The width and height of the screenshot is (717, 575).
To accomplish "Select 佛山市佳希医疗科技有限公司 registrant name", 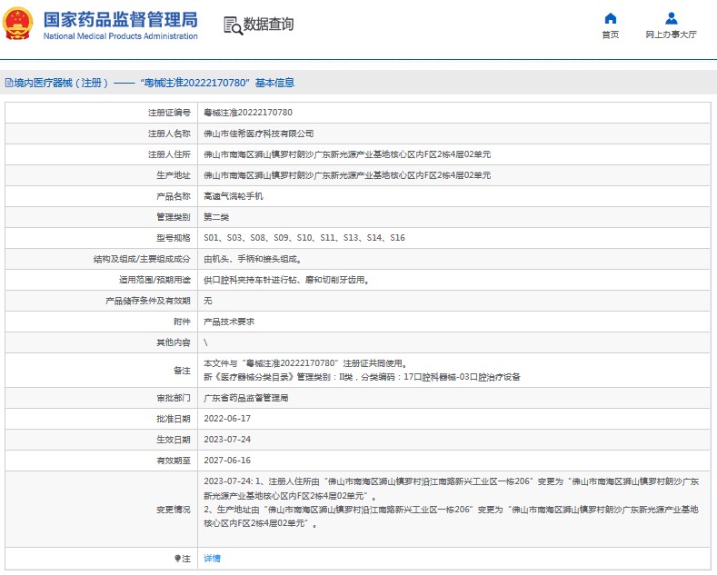I will pos(258,134).
